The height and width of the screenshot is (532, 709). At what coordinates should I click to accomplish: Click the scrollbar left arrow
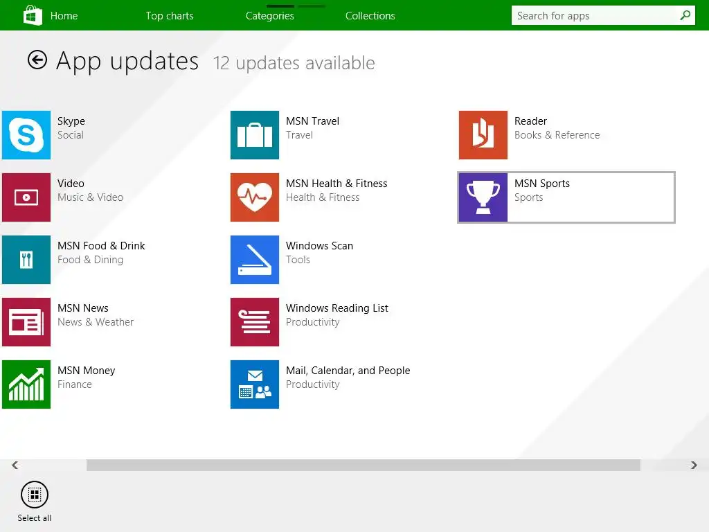(15, 465)
